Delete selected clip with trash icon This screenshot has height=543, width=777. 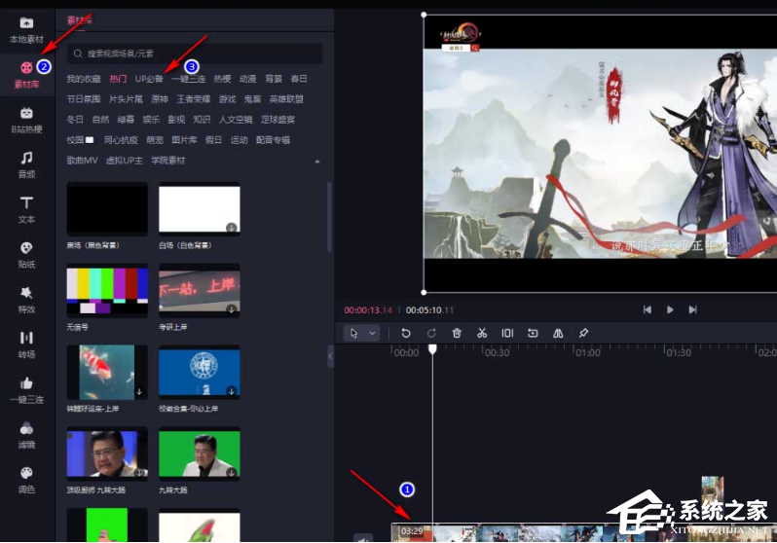pos(456,333)
